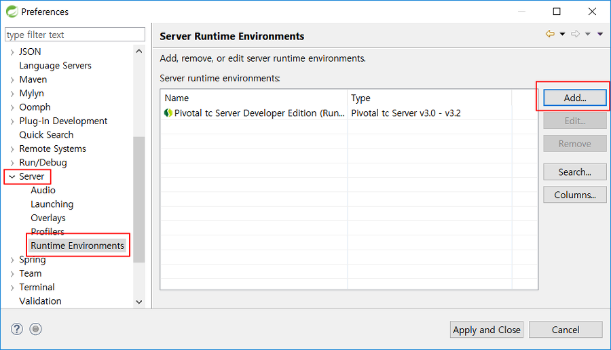Click the Pivotal tc Server row icon
Viewport: 611px width, 350px height.
pos(168,113)
